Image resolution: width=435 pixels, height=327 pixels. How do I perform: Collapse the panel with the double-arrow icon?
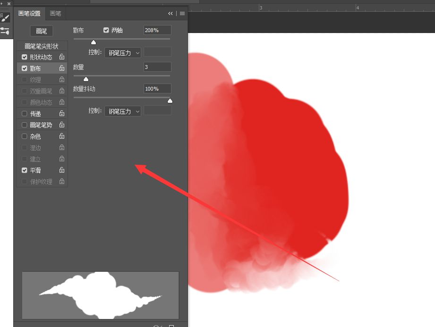point(171,14)
